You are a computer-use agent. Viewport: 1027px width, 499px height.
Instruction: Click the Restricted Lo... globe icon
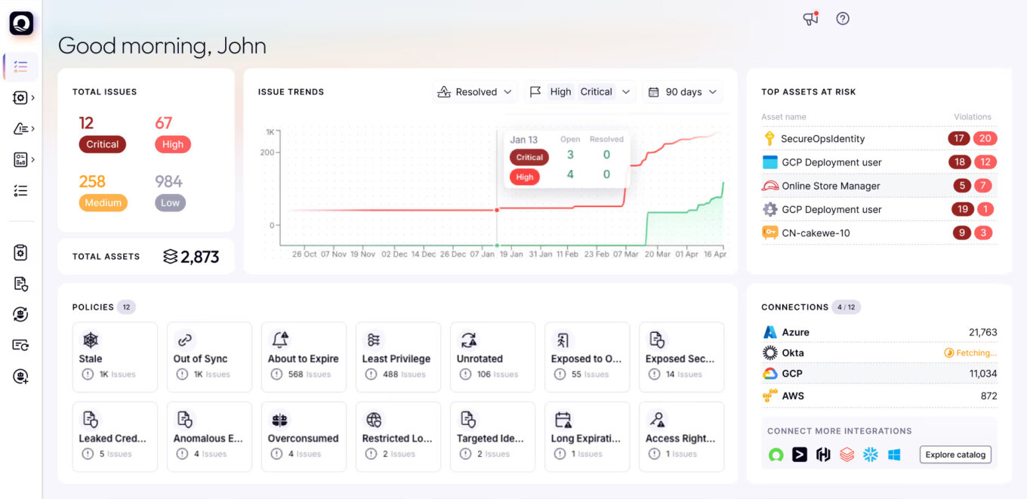[x=374, y=420]
